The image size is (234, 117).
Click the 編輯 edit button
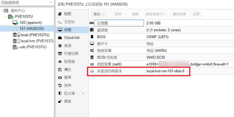pyautogui.click(x=135, y=14)
